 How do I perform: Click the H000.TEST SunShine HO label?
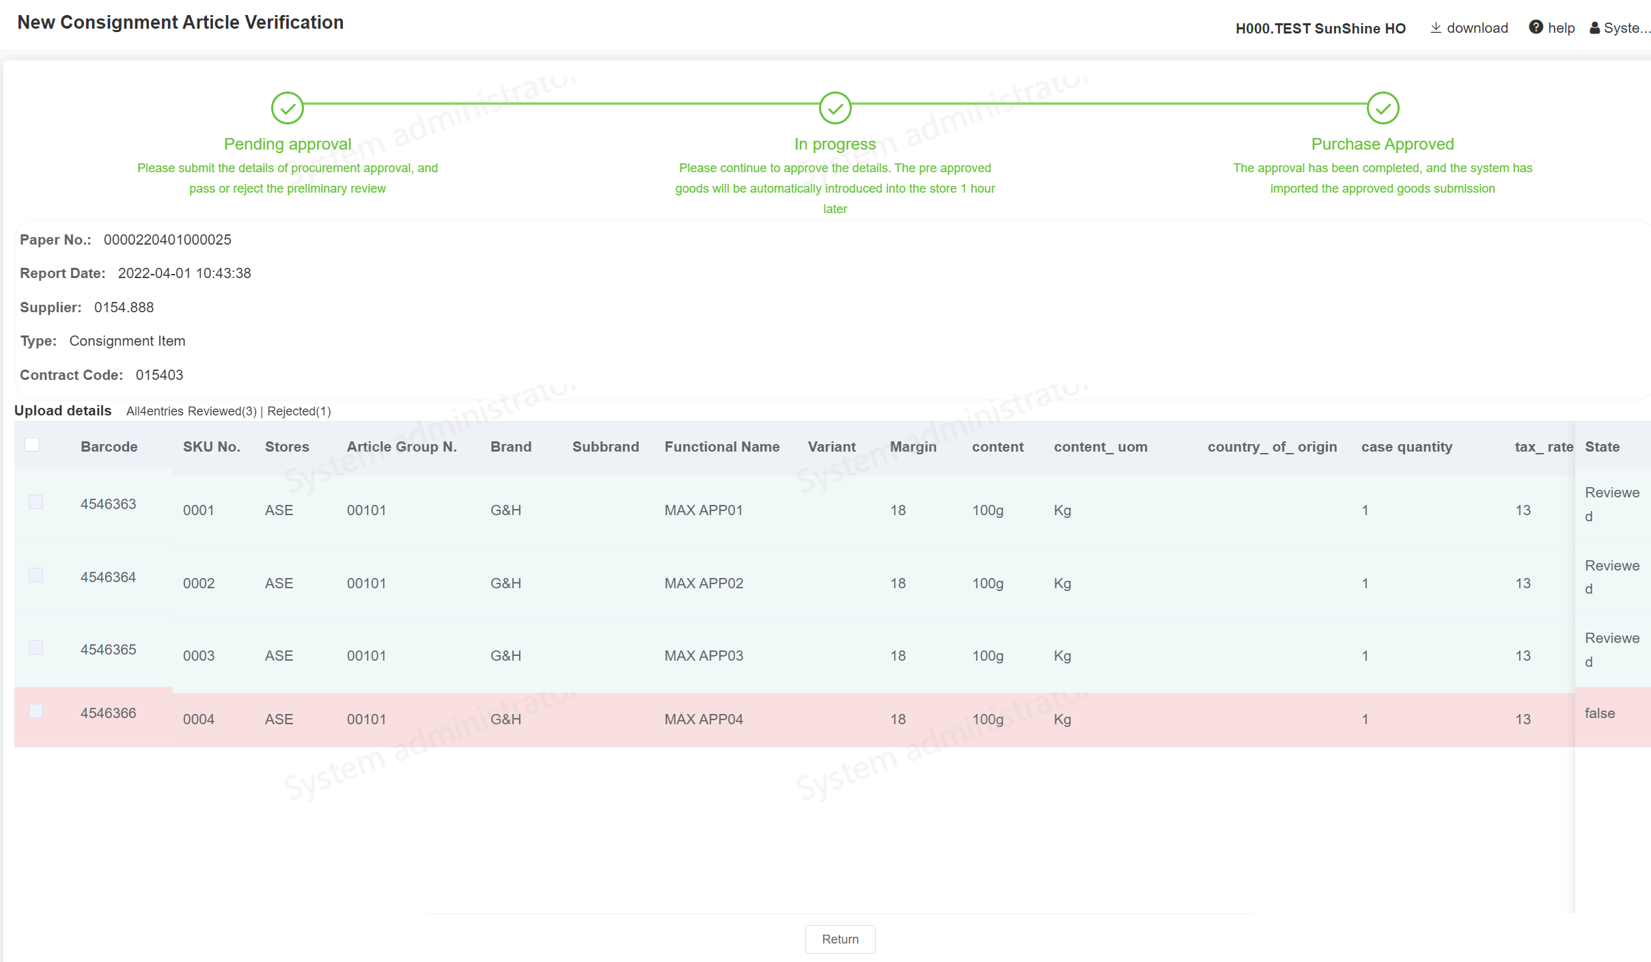1320,28
